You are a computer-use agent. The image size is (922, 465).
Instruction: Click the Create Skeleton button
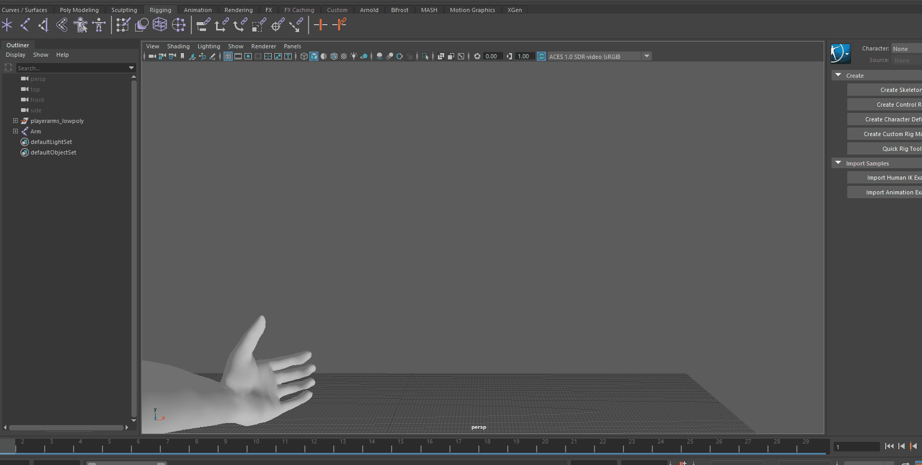[x=885, y=90]
